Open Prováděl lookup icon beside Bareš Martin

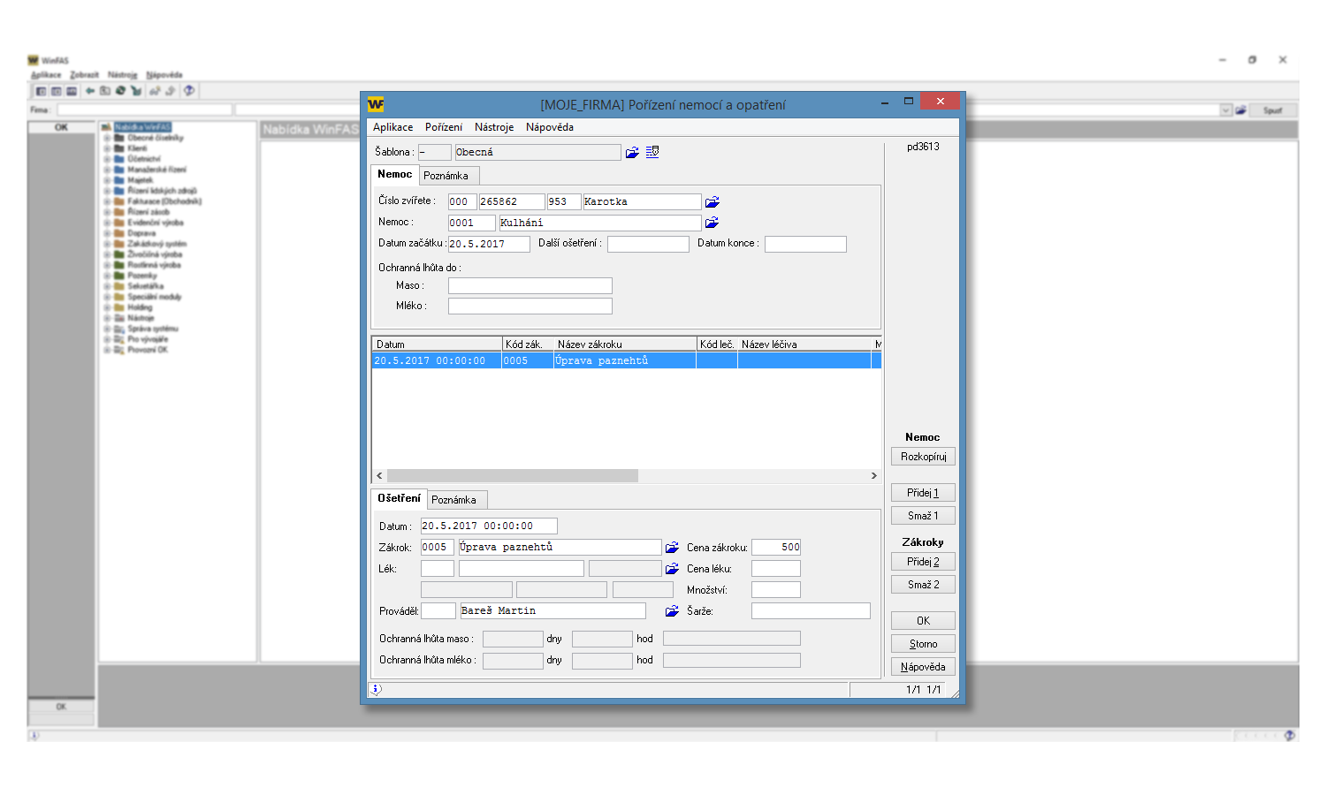coord(672,611)
